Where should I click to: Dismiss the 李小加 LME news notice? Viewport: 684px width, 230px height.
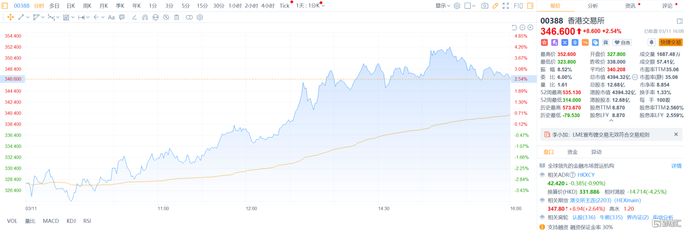[676, 135]
